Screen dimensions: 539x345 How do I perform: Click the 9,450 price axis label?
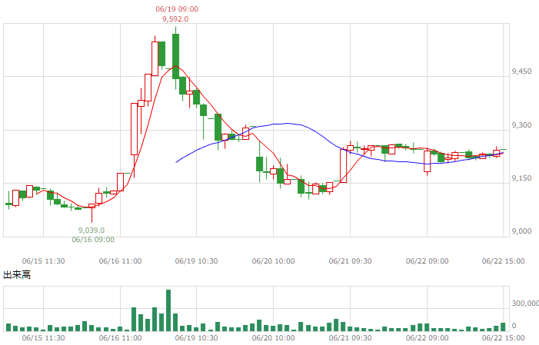point(521,71)
